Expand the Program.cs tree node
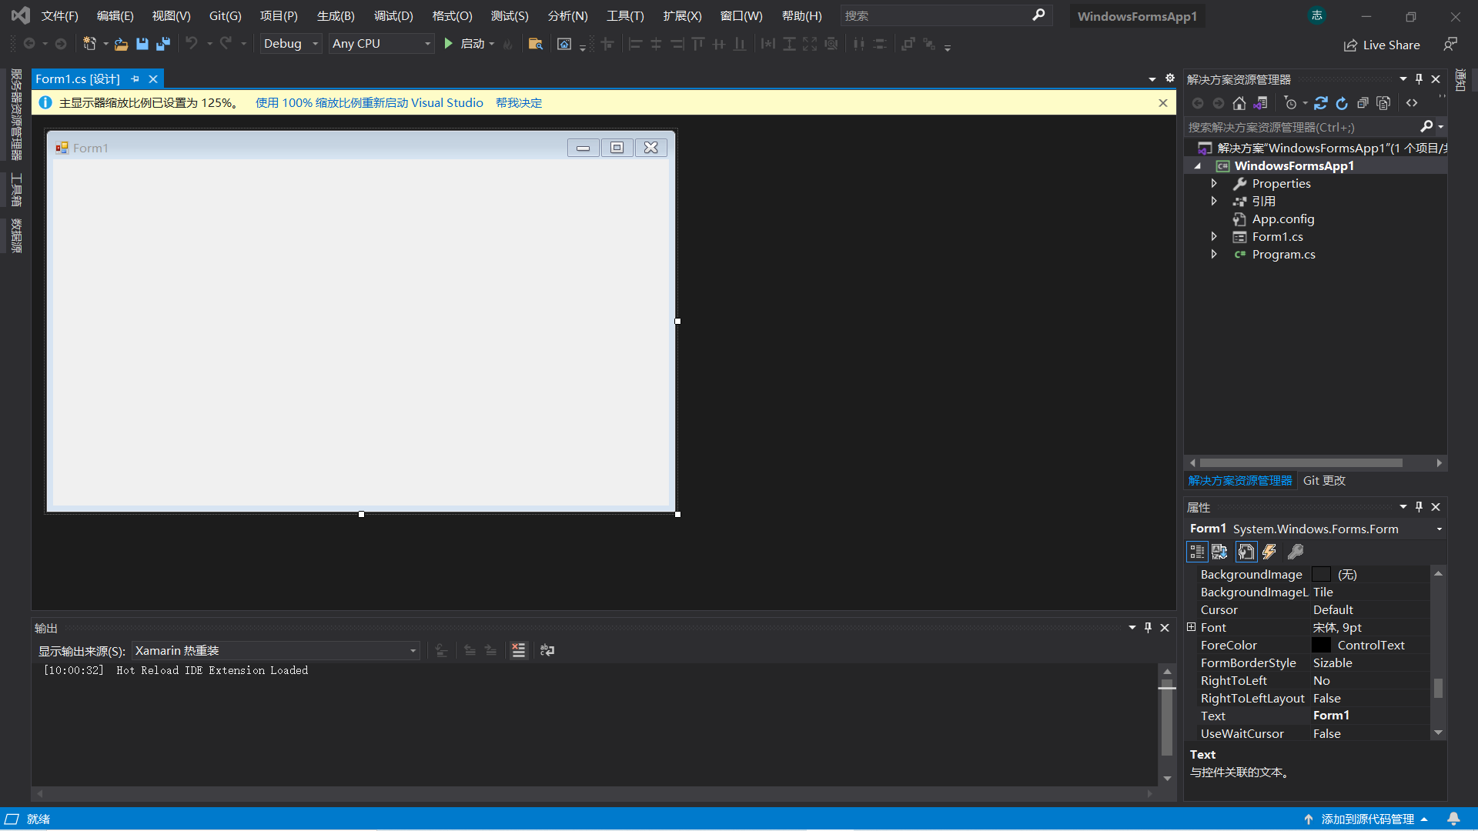The width and height of the screenshot is (1478, 831). click(x=1214, y=255)
